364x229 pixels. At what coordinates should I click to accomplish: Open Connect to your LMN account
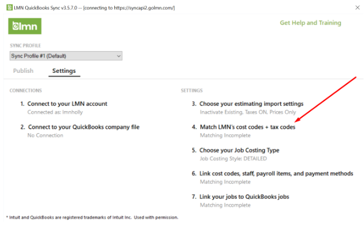(67, 104)
